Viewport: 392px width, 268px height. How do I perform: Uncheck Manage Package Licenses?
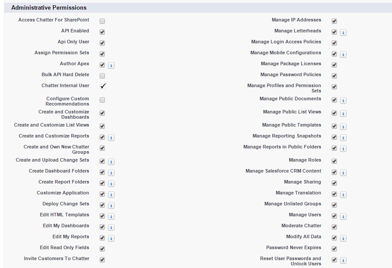click(334, 65)
